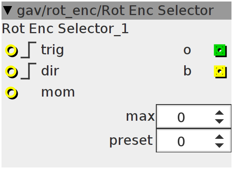Viewport: 233px width, 169px height.
Task: Increase the max value with up arrow
Action: tap(219, 113)
